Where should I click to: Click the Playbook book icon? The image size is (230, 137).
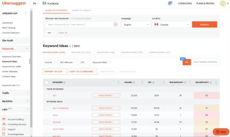(44, 3)
